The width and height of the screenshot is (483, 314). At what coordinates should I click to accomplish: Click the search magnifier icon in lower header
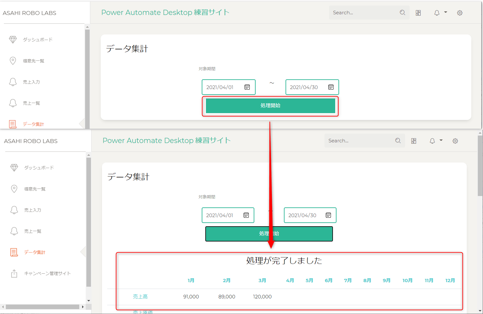398,141
